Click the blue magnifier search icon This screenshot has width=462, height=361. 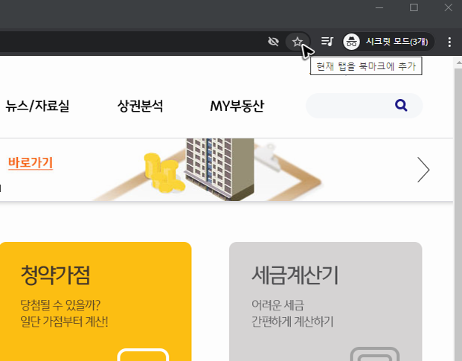(401, 105)
